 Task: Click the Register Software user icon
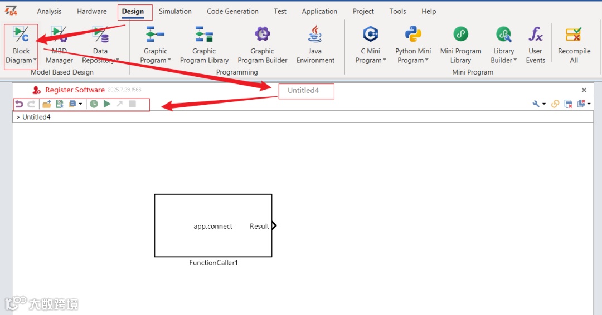[36, 90]
